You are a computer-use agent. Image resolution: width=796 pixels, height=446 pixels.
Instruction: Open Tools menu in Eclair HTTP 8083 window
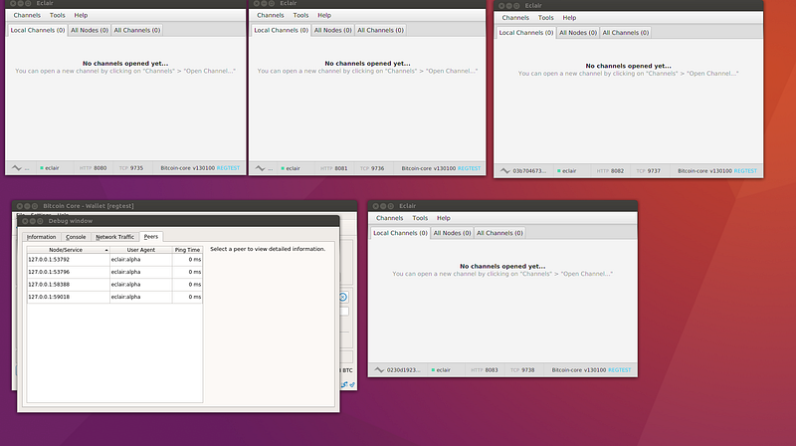(x=420, y=218)
